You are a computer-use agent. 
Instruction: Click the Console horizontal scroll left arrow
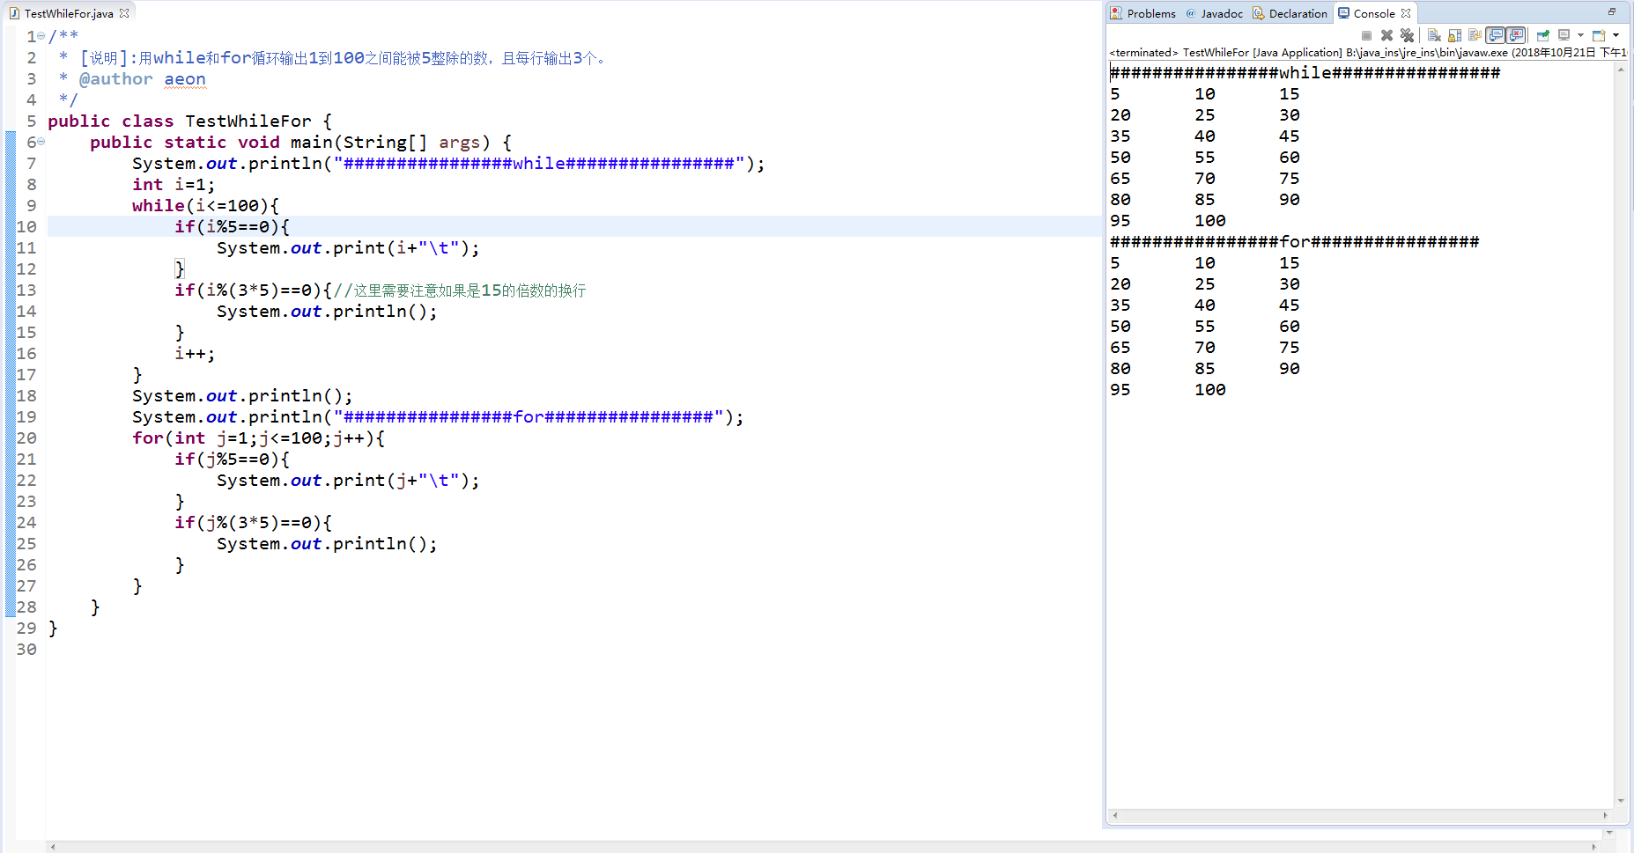point(1115,815)
